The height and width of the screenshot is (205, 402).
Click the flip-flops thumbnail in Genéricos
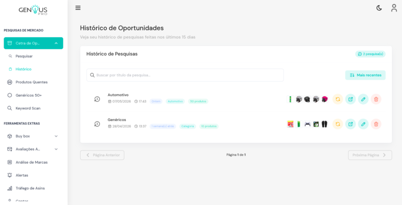(325, 124)
